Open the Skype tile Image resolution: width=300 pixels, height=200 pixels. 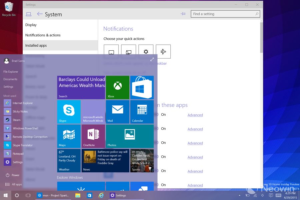[69, 112]
